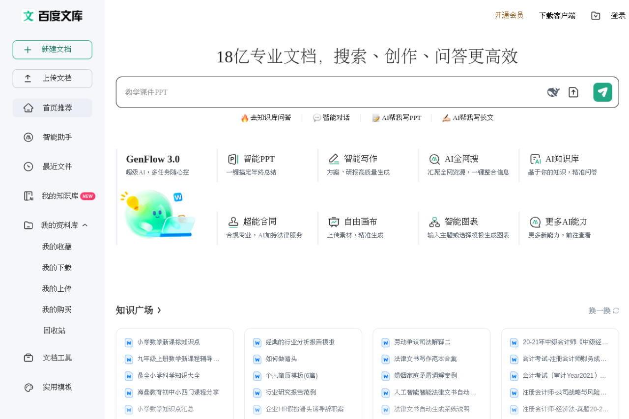Open document 会计考试（审计Year2021）
Image resolution: width=629 pixels, height=419 pixels.
565,376
